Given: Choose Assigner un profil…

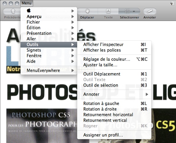Looking at the screenshot, I should 114,135.
